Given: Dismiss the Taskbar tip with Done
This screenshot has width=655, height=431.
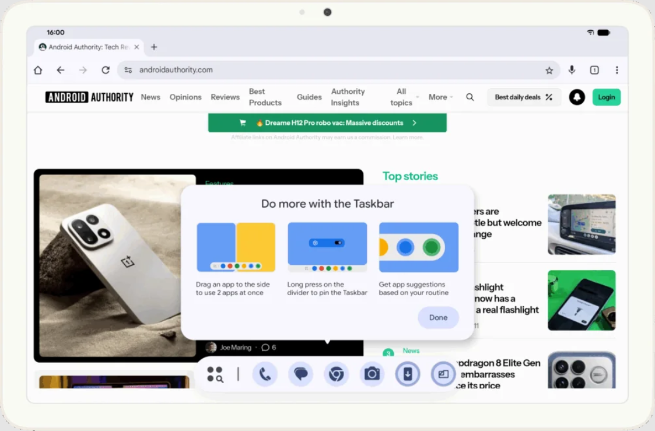Looking at the screenshot, I should click(438, 317).
